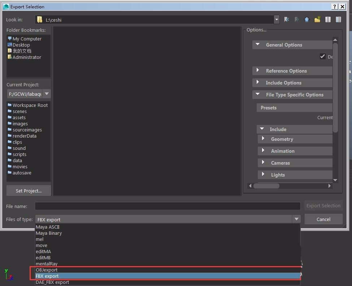This screenshot has width=352, height=286.
Task: Click the folder icon next to L:\ceshi path
Action: (x=40, y=20)
